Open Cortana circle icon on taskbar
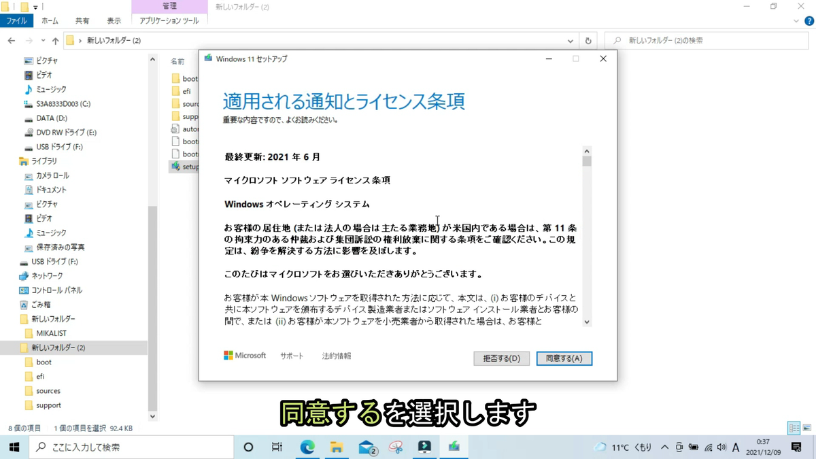 pos(248,447)
